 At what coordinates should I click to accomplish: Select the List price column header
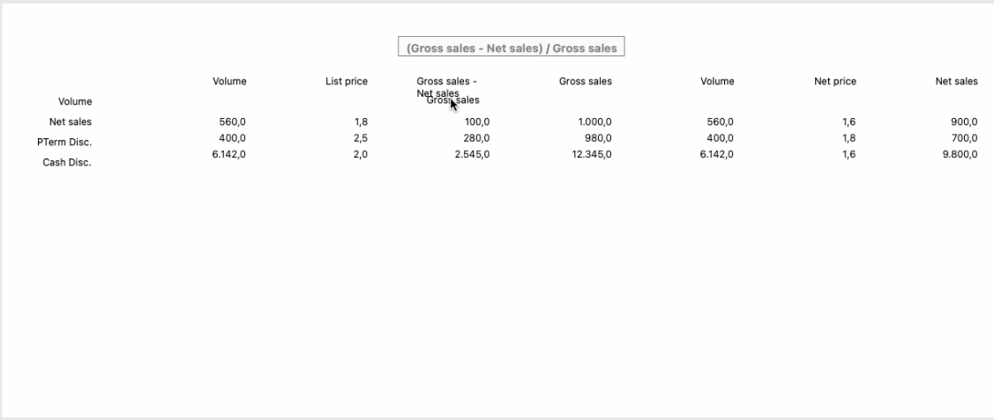346,82
